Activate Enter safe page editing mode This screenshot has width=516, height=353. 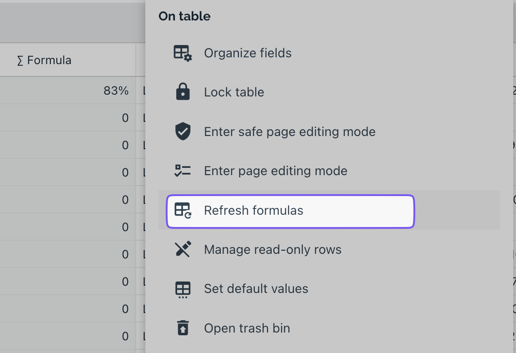point(329,131)
